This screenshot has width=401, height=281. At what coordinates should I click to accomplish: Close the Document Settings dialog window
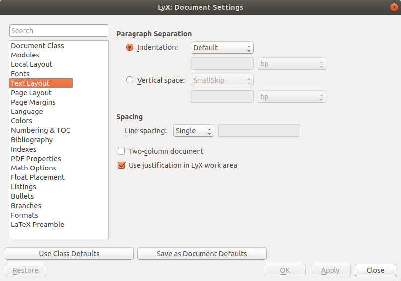click(x=394, y=7)
